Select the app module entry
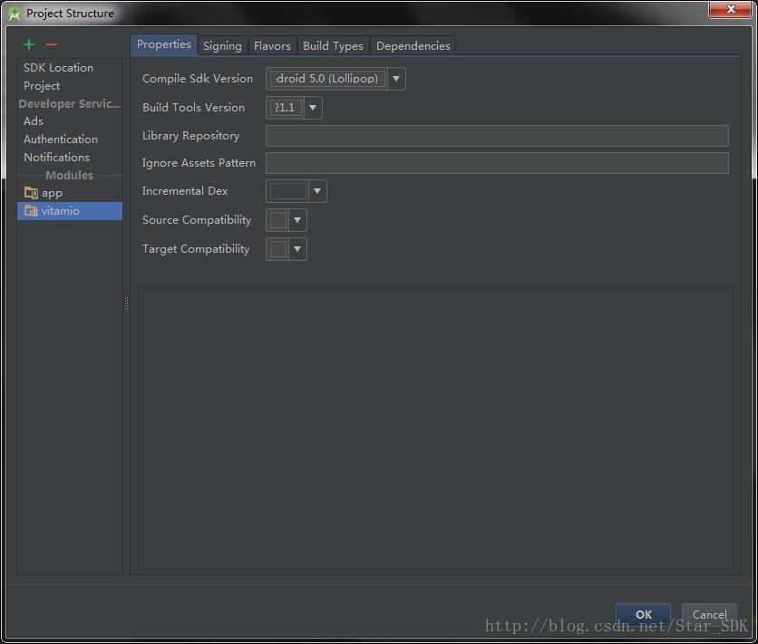Screen dimensions: 758x644 coord(70,193)
